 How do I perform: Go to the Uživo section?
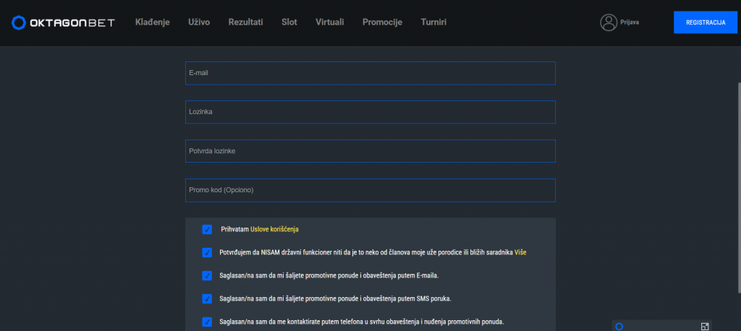point(198,22)
